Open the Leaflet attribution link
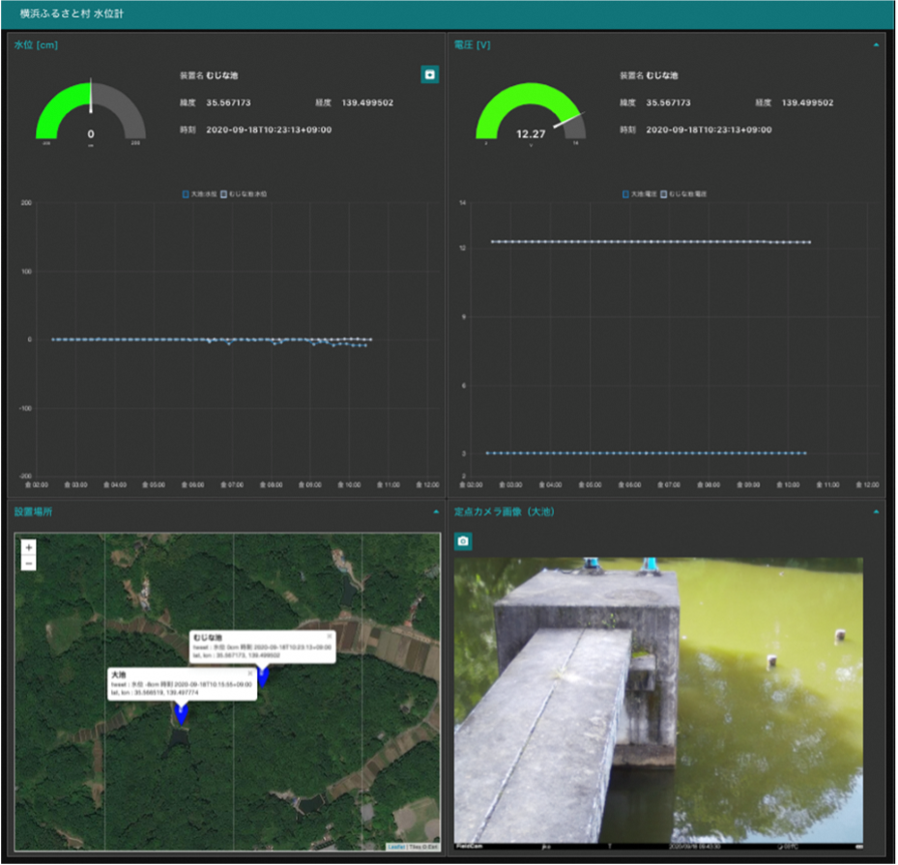Image resolution: width=898 pixels, height=865 pixels. click(x=396, y=846)
